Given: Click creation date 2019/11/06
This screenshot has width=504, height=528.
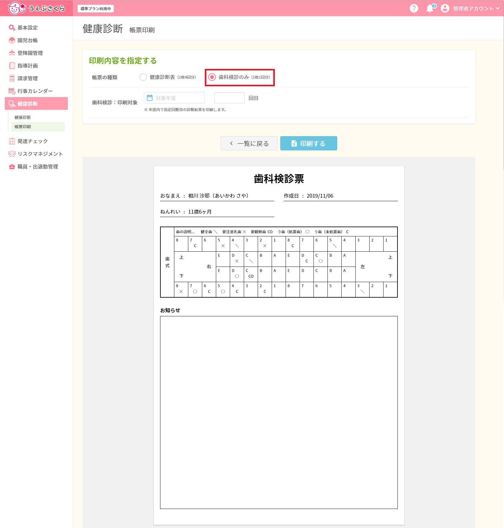Looking at the screenshot, I should pyautogui.click(x=320, y=196).
